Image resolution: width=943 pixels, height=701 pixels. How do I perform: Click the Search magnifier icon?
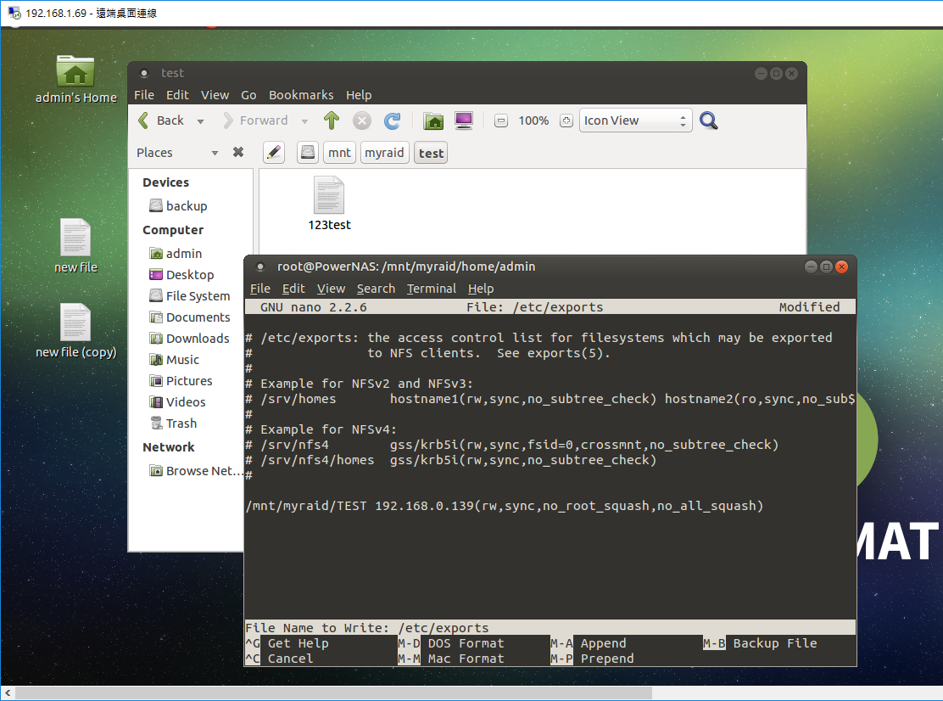pos(709,121)
